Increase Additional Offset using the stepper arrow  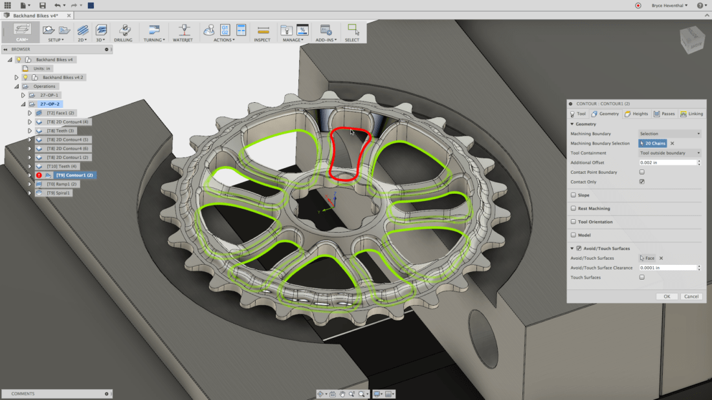(x=700, y=160)
